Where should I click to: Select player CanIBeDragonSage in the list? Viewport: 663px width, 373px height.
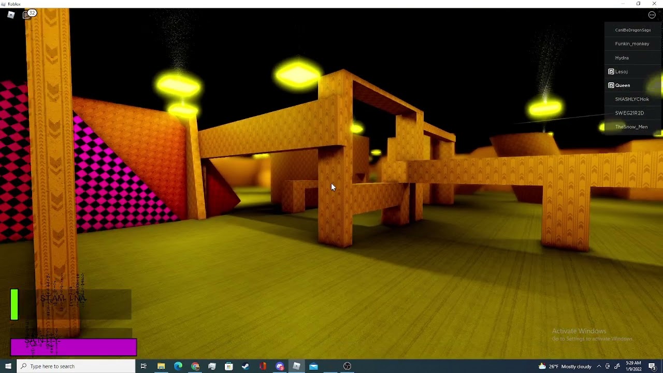pyautogui.click(x=633, y=30)
